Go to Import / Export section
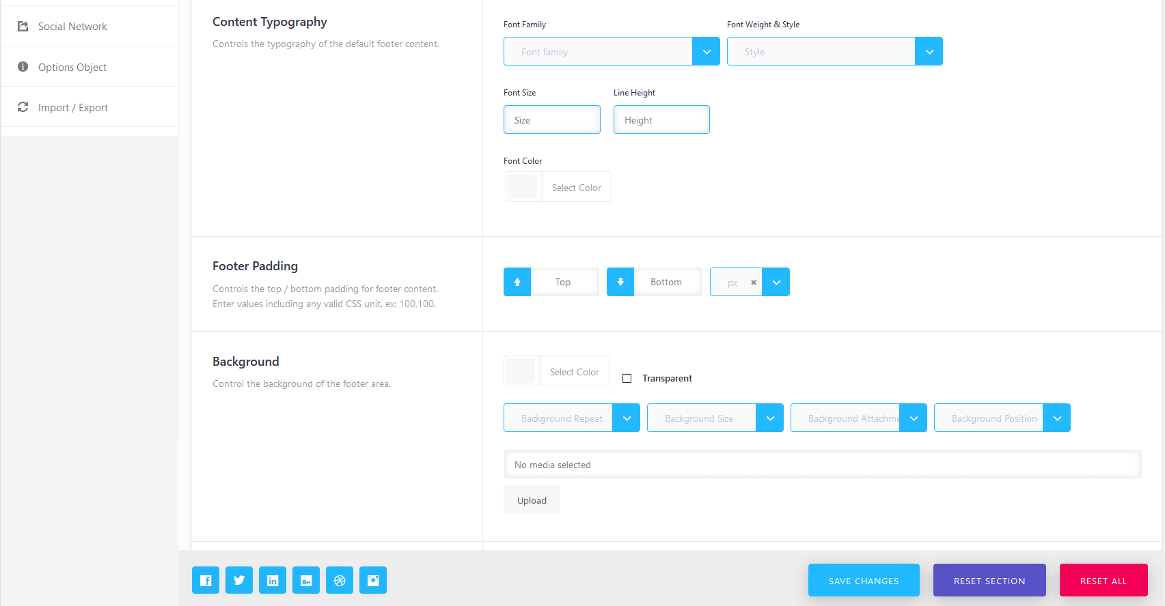This screenshot has height=606, width=1165. [x=73, y=108]
